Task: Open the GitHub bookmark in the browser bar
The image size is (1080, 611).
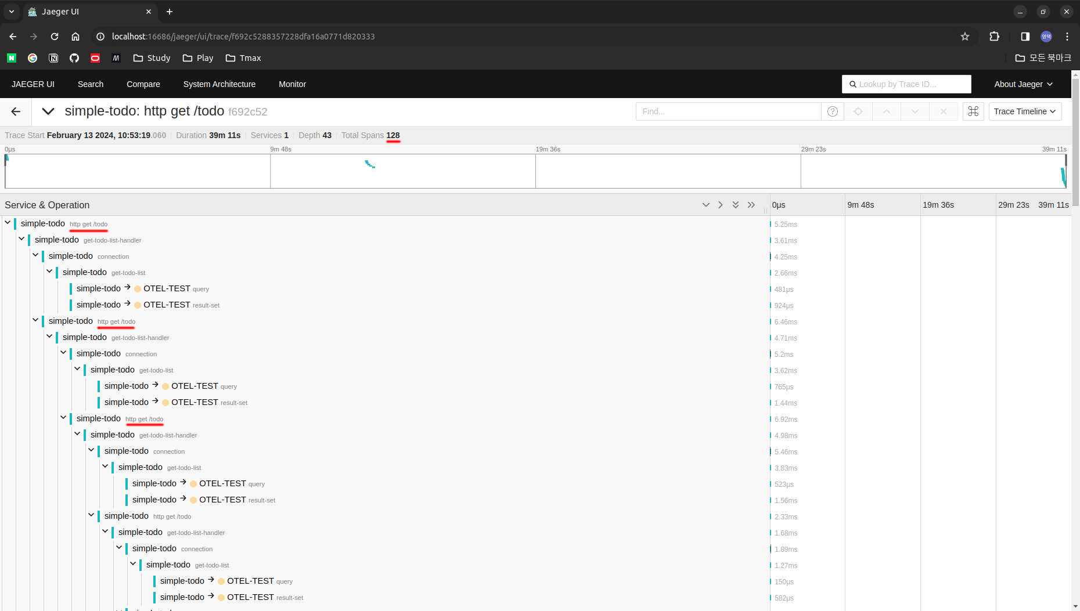Action: (74, 58)
